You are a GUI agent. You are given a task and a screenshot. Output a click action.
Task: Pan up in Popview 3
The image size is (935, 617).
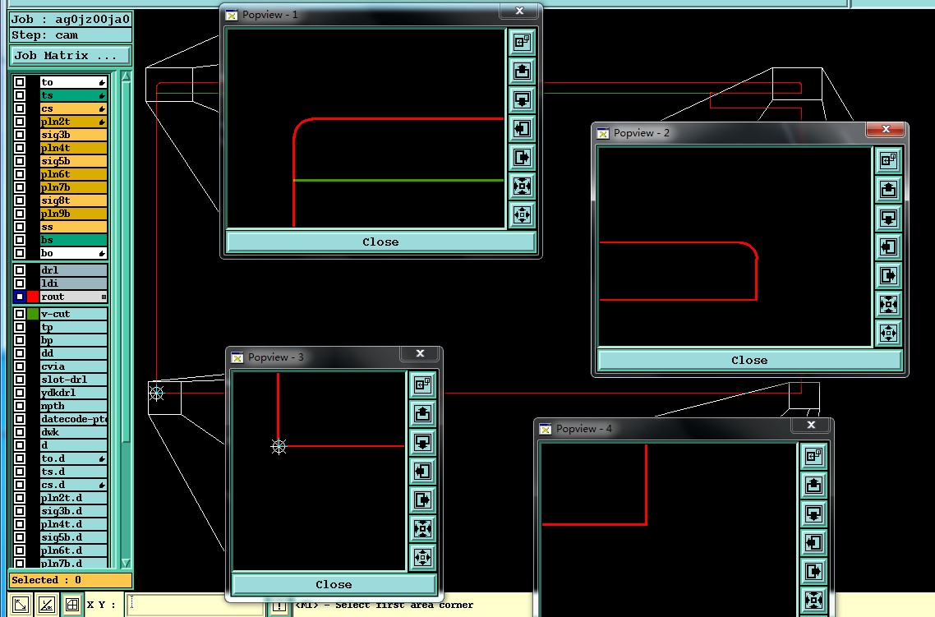pos(423,414)
